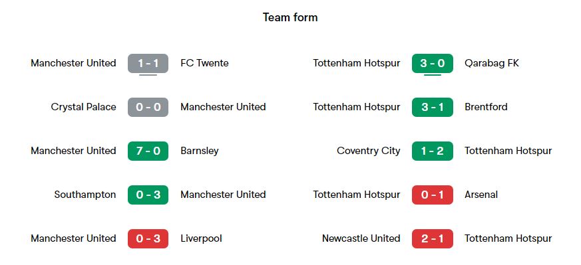This screenshot has height=265, width=581.
Task: Visit the Crystal Palace team name
Action: [x=83, y=107]
